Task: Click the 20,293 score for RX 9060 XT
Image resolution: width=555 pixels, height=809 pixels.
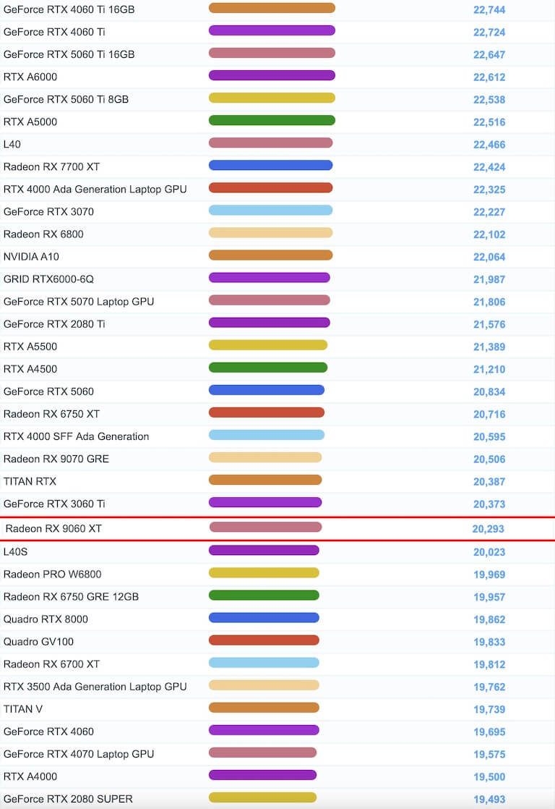Action: point(488,529)
